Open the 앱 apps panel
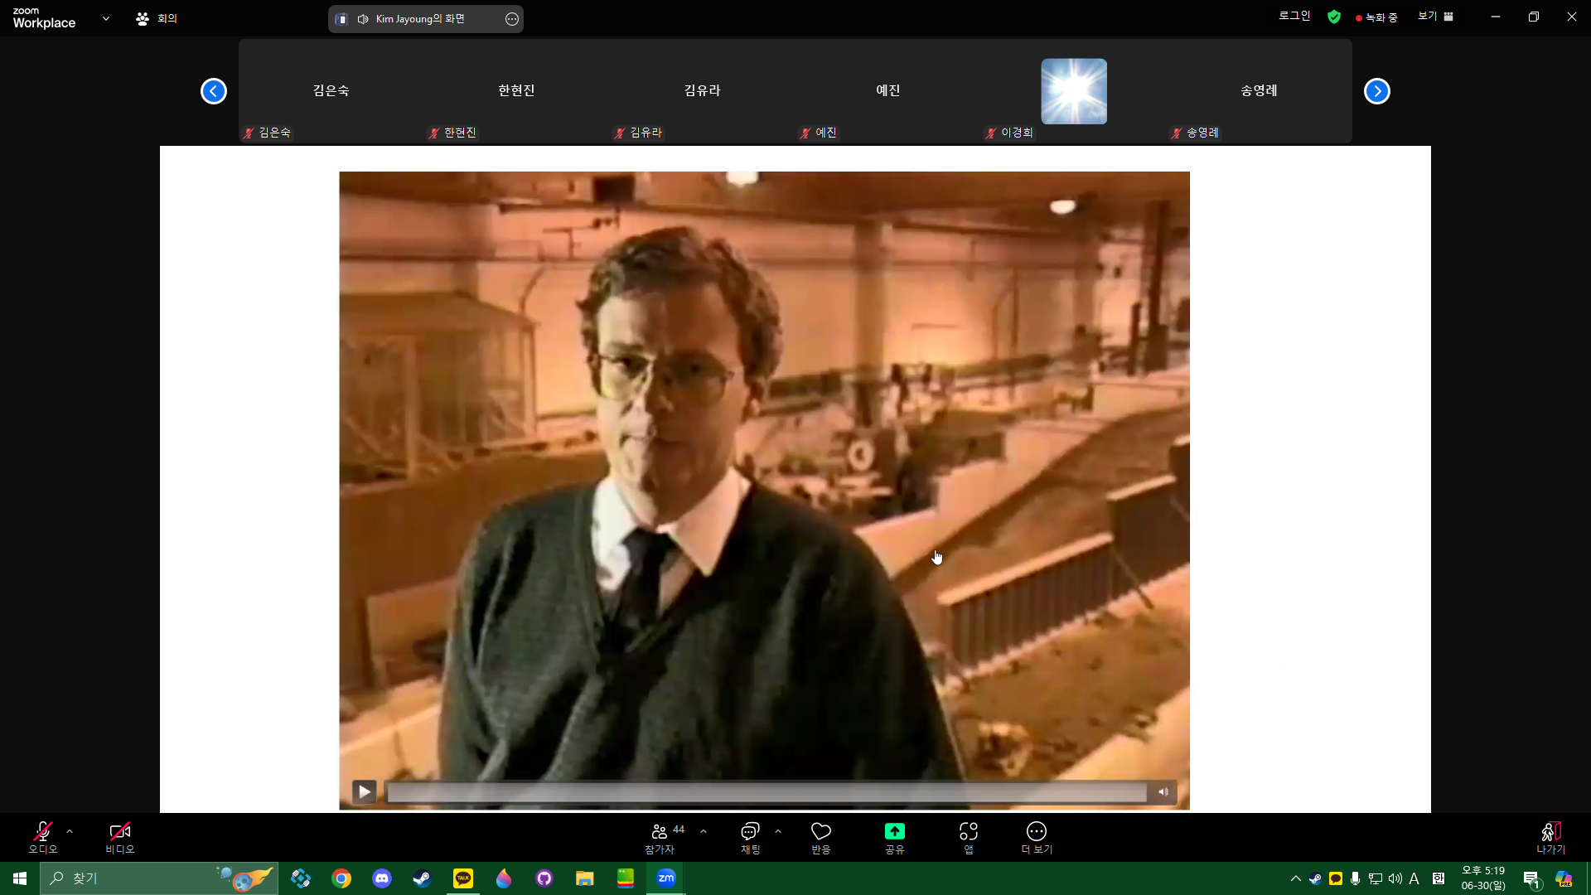Viewport: 1591px width, 895px height. 969,838
